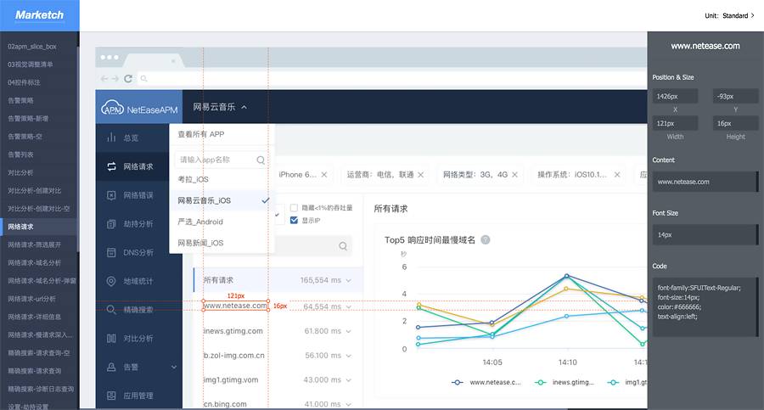This screenshot has height=410, width=764.
Task: Open 网络请求-域名分析 artboard
Action: 35,263
